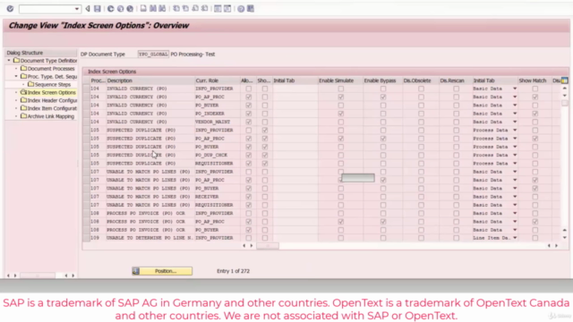Open Initial Tab dropdown for 109 INFO_PROVIDER row

(515, 238)
